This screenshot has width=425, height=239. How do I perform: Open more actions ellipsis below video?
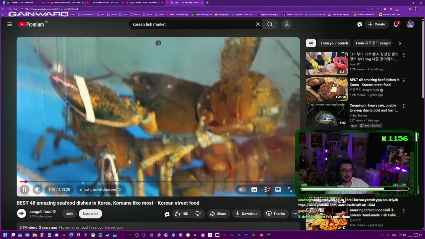click(x=295, y=214)
